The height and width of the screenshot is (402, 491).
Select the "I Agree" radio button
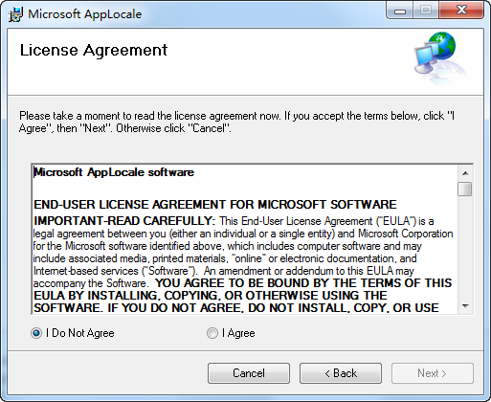tap(212, 333)
